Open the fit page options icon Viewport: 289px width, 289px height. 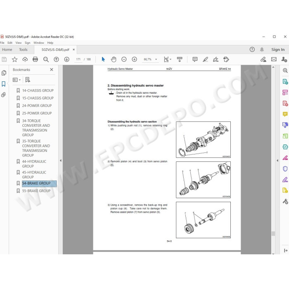[167, 59]
